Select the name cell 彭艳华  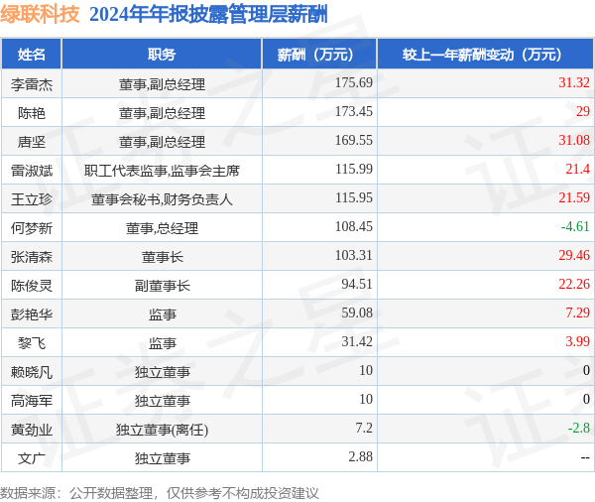tap(31, 314)
